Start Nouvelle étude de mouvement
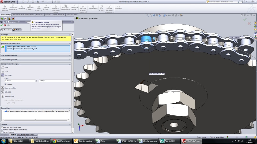The height and width of the screenshot is (144, 257). click(x=83, y=9)
